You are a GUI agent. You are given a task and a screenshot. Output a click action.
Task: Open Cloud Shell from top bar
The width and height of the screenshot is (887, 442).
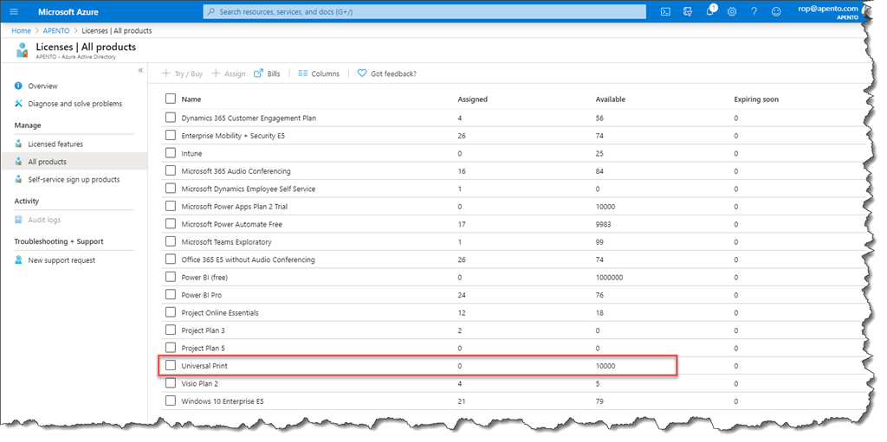(x=666, y=11)
